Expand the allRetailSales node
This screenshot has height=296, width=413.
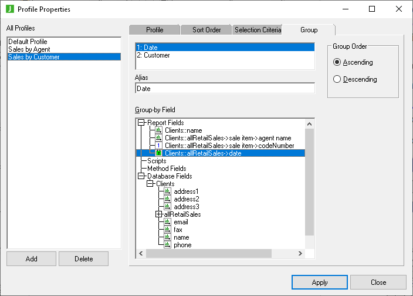[x=158, y=214]
